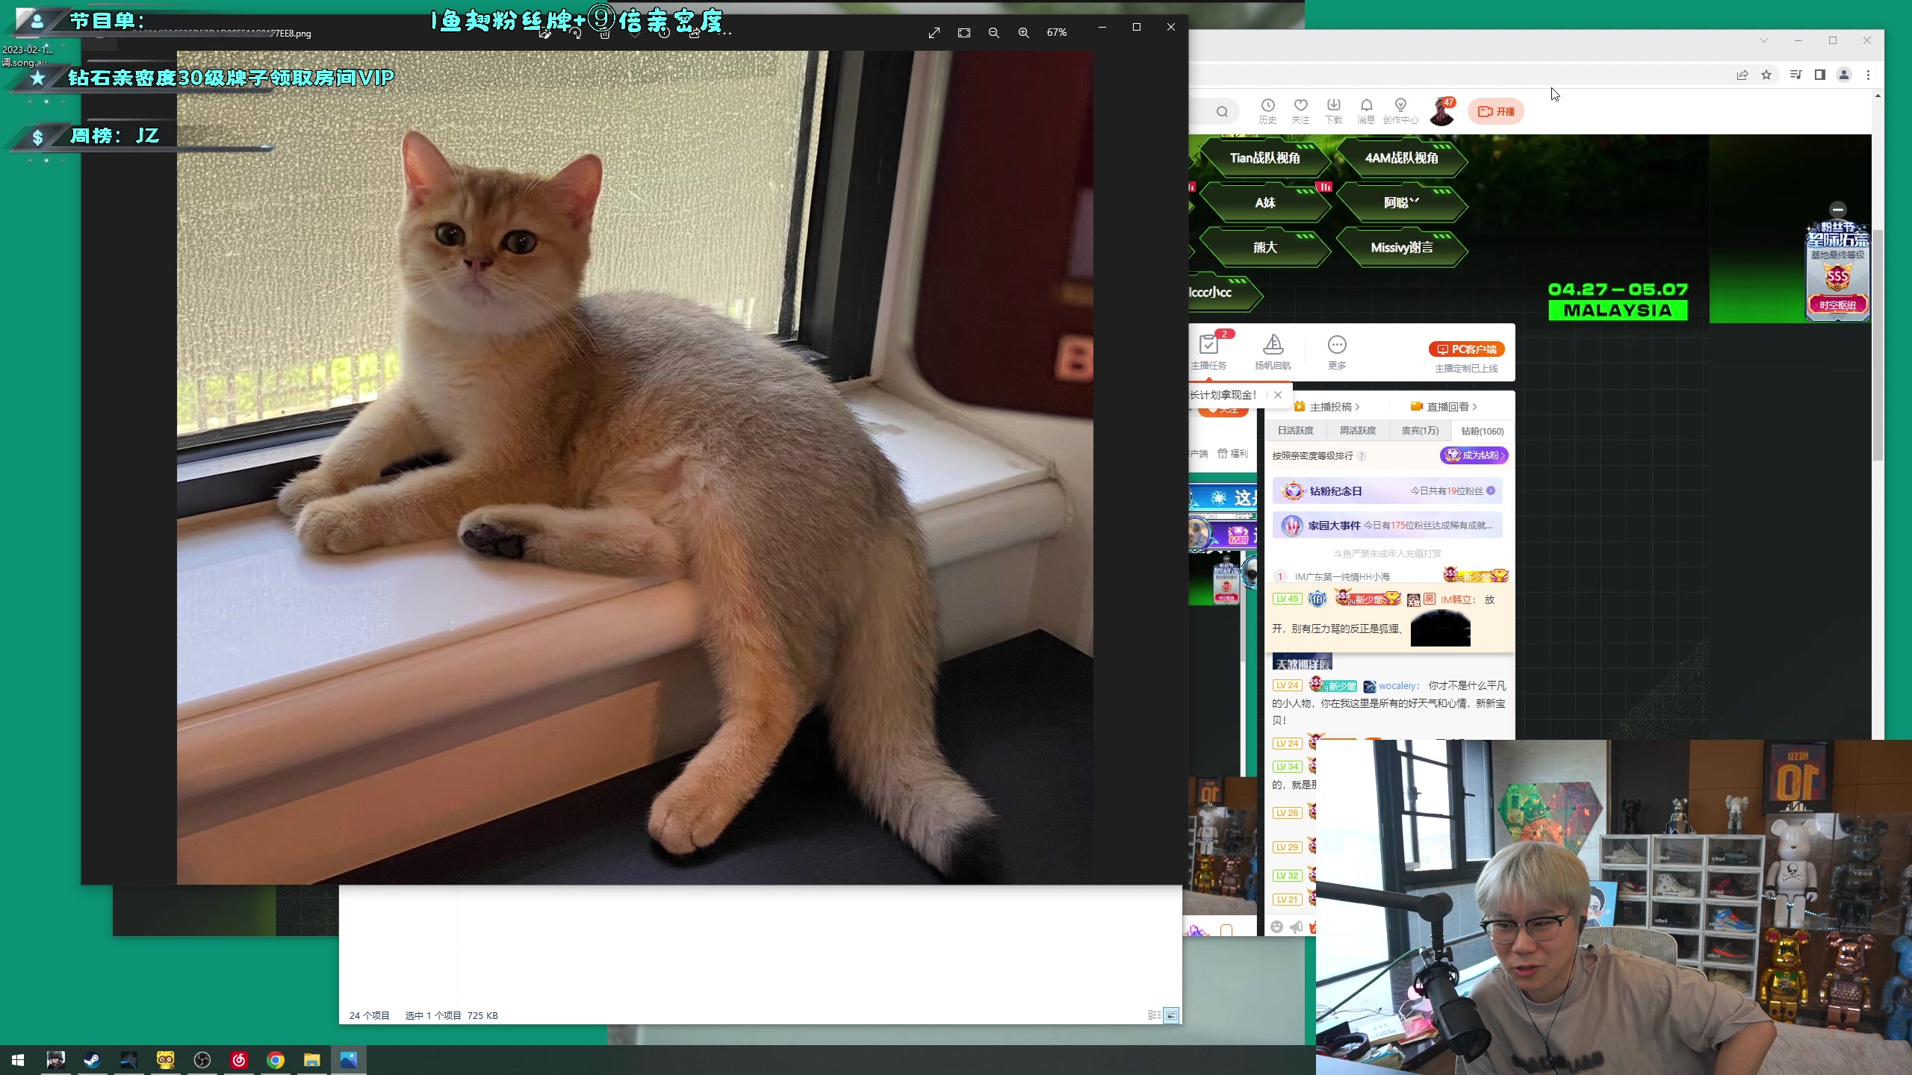Switch to the 钻粉(1060) tab
Viewport: 1912px width, 1075px height.
1483,431
